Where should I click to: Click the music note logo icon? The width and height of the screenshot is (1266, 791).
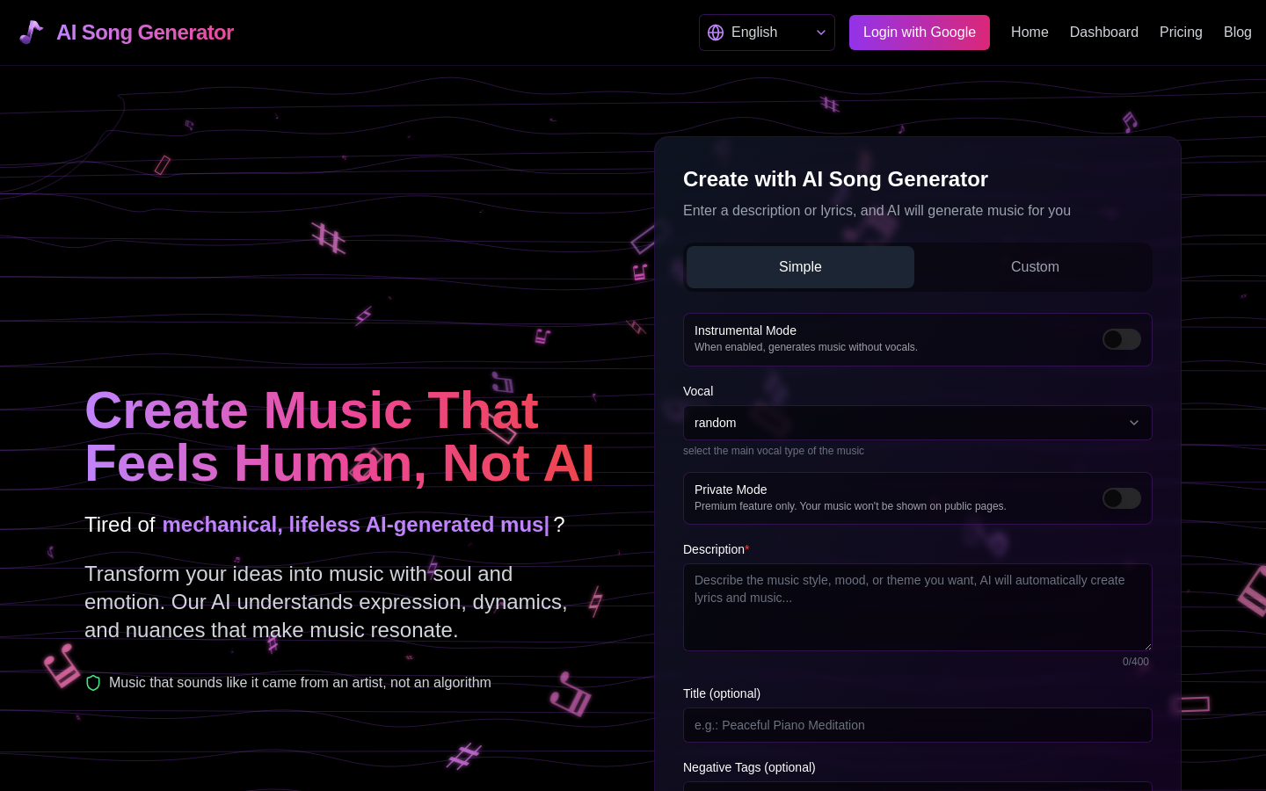click(x=32, y=33)
